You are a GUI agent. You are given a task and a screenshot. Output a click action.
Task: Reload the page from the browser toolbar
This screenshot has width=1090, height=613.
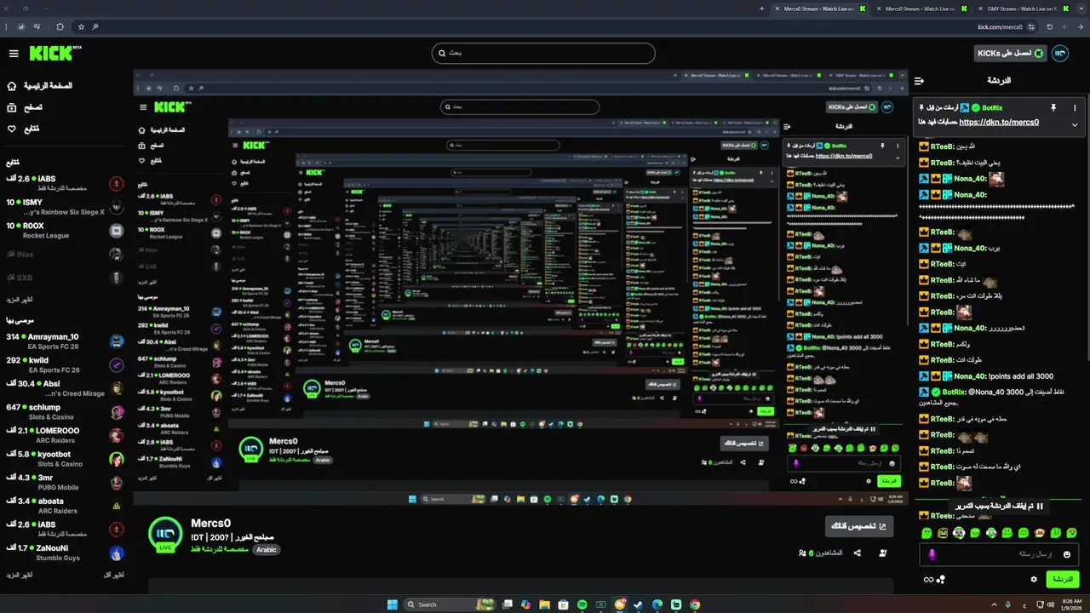1050,27
